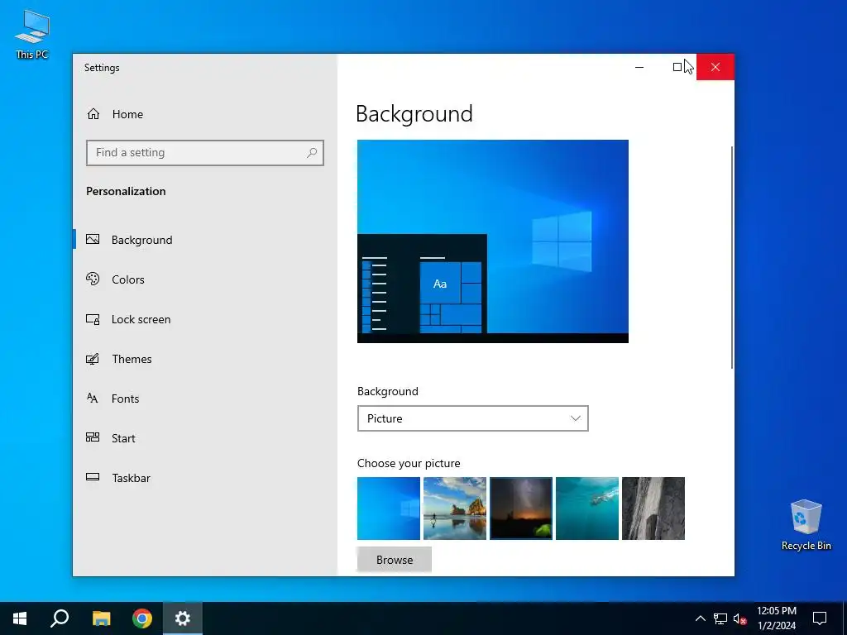This screenshot has height=635, width=847.
Task: Open taskbar Search magnifier
Action: pyautogui.click(x=60, y=618)
